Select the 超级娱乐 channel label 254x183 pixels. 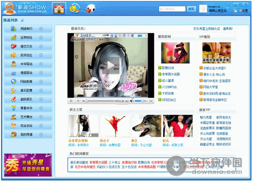tap(27, 99)
